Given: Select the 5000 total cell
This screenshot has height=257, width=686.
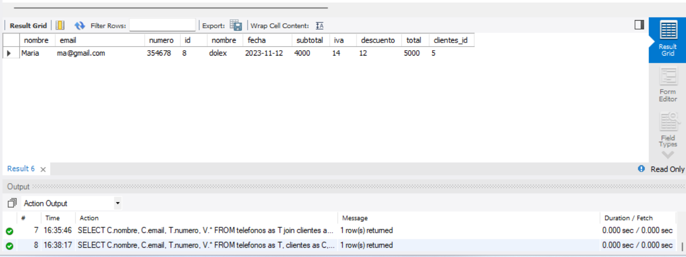Looking at the screenshot, I should tap(415, 53).
